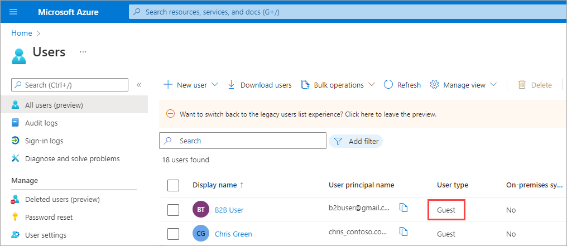
Task: Open the Chris Green profile link
Action: (x=233, y=234)
